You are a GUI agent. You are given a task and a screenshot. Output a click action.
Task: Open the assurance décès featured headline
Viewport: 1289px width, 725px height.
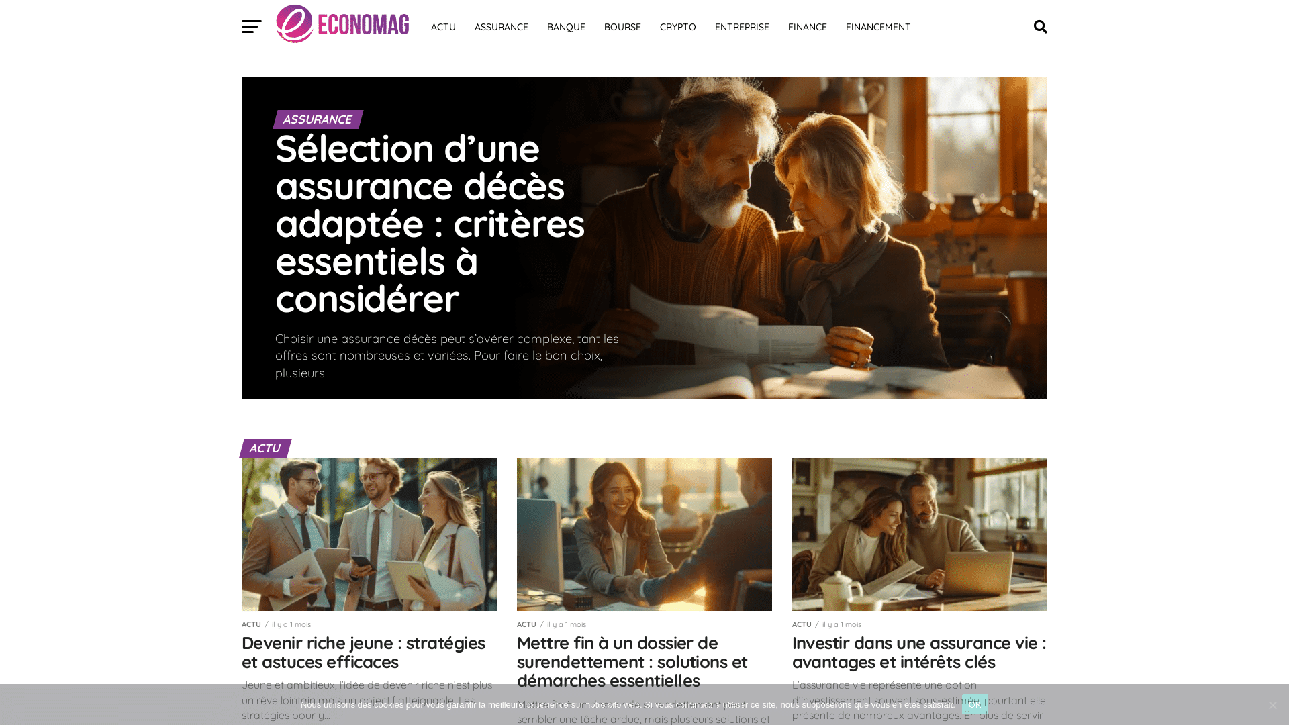tap(430, 224)
